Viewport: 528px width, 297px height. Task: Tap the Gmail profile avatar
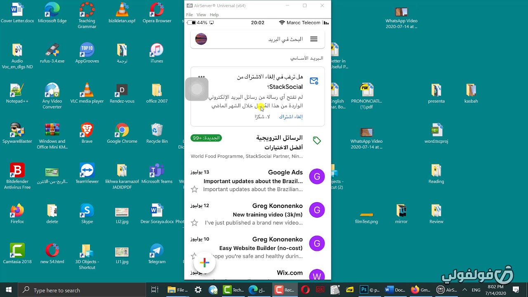201,39
